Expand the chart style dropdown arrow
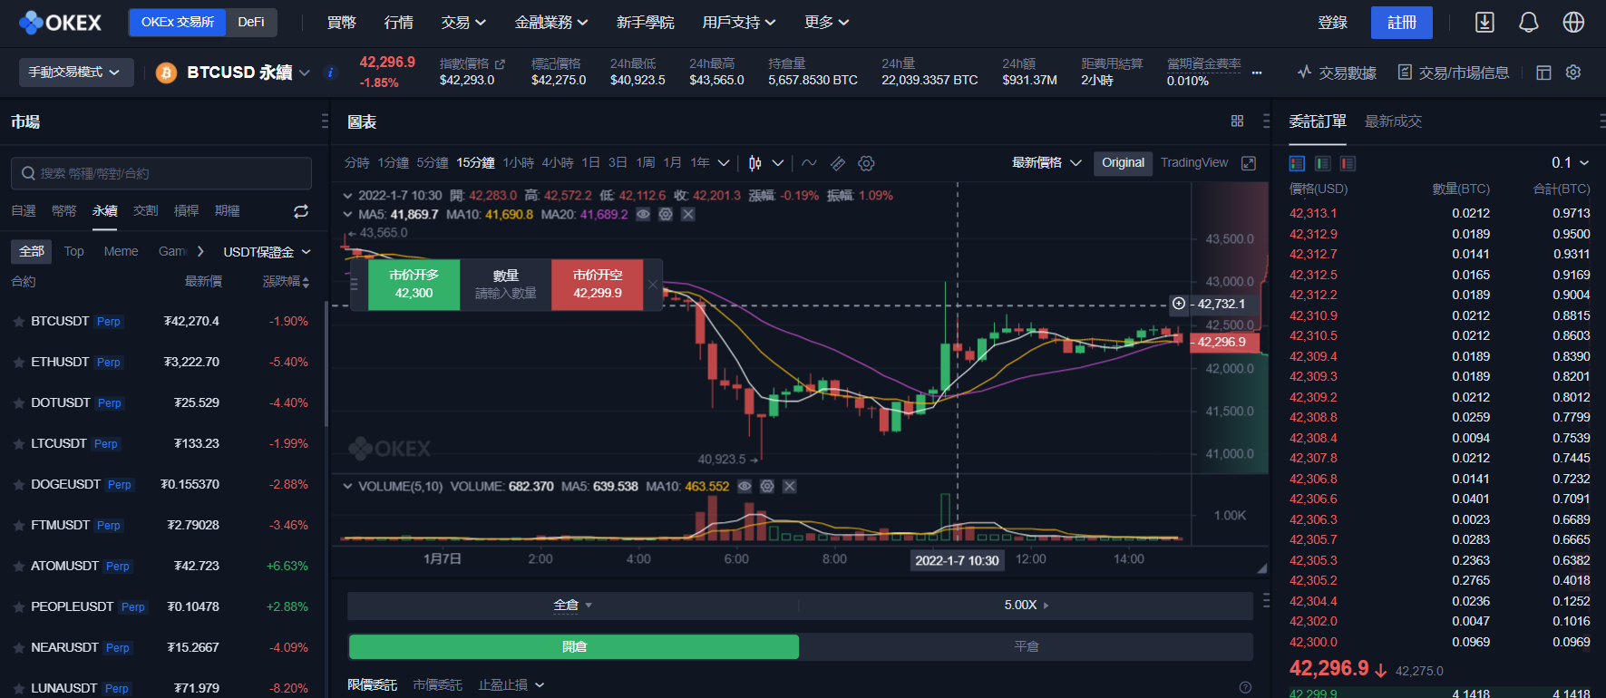The width and height of the screenshot is (1606, 698). [778, 163]
